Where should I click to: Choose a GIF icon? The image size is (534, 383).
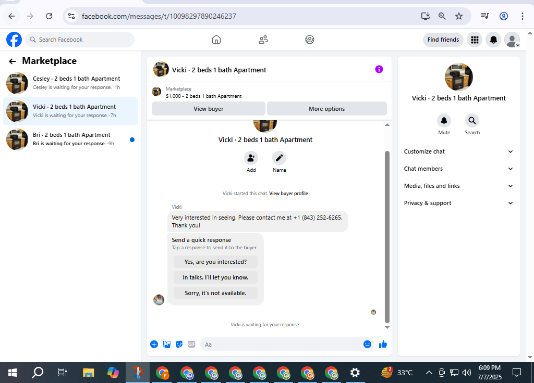click(192, 344)
